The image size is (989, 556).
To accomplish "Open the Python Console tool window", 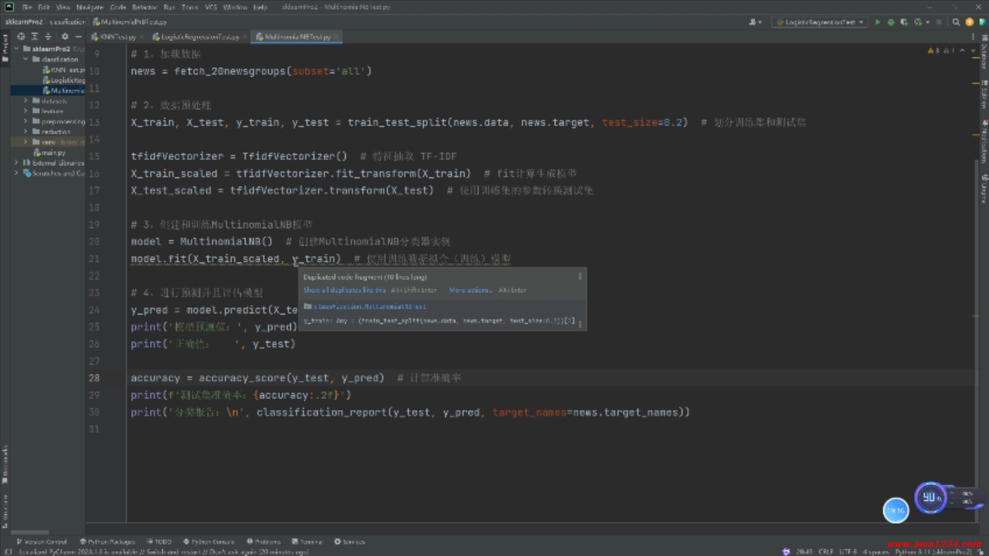I will tap(209, 542).
